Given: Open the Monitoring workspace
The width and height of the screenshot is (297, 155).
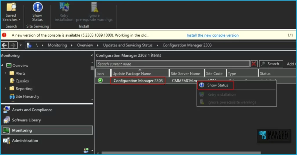Looking at the screenshot, I should pyautogui.click(x=47, y=130).
